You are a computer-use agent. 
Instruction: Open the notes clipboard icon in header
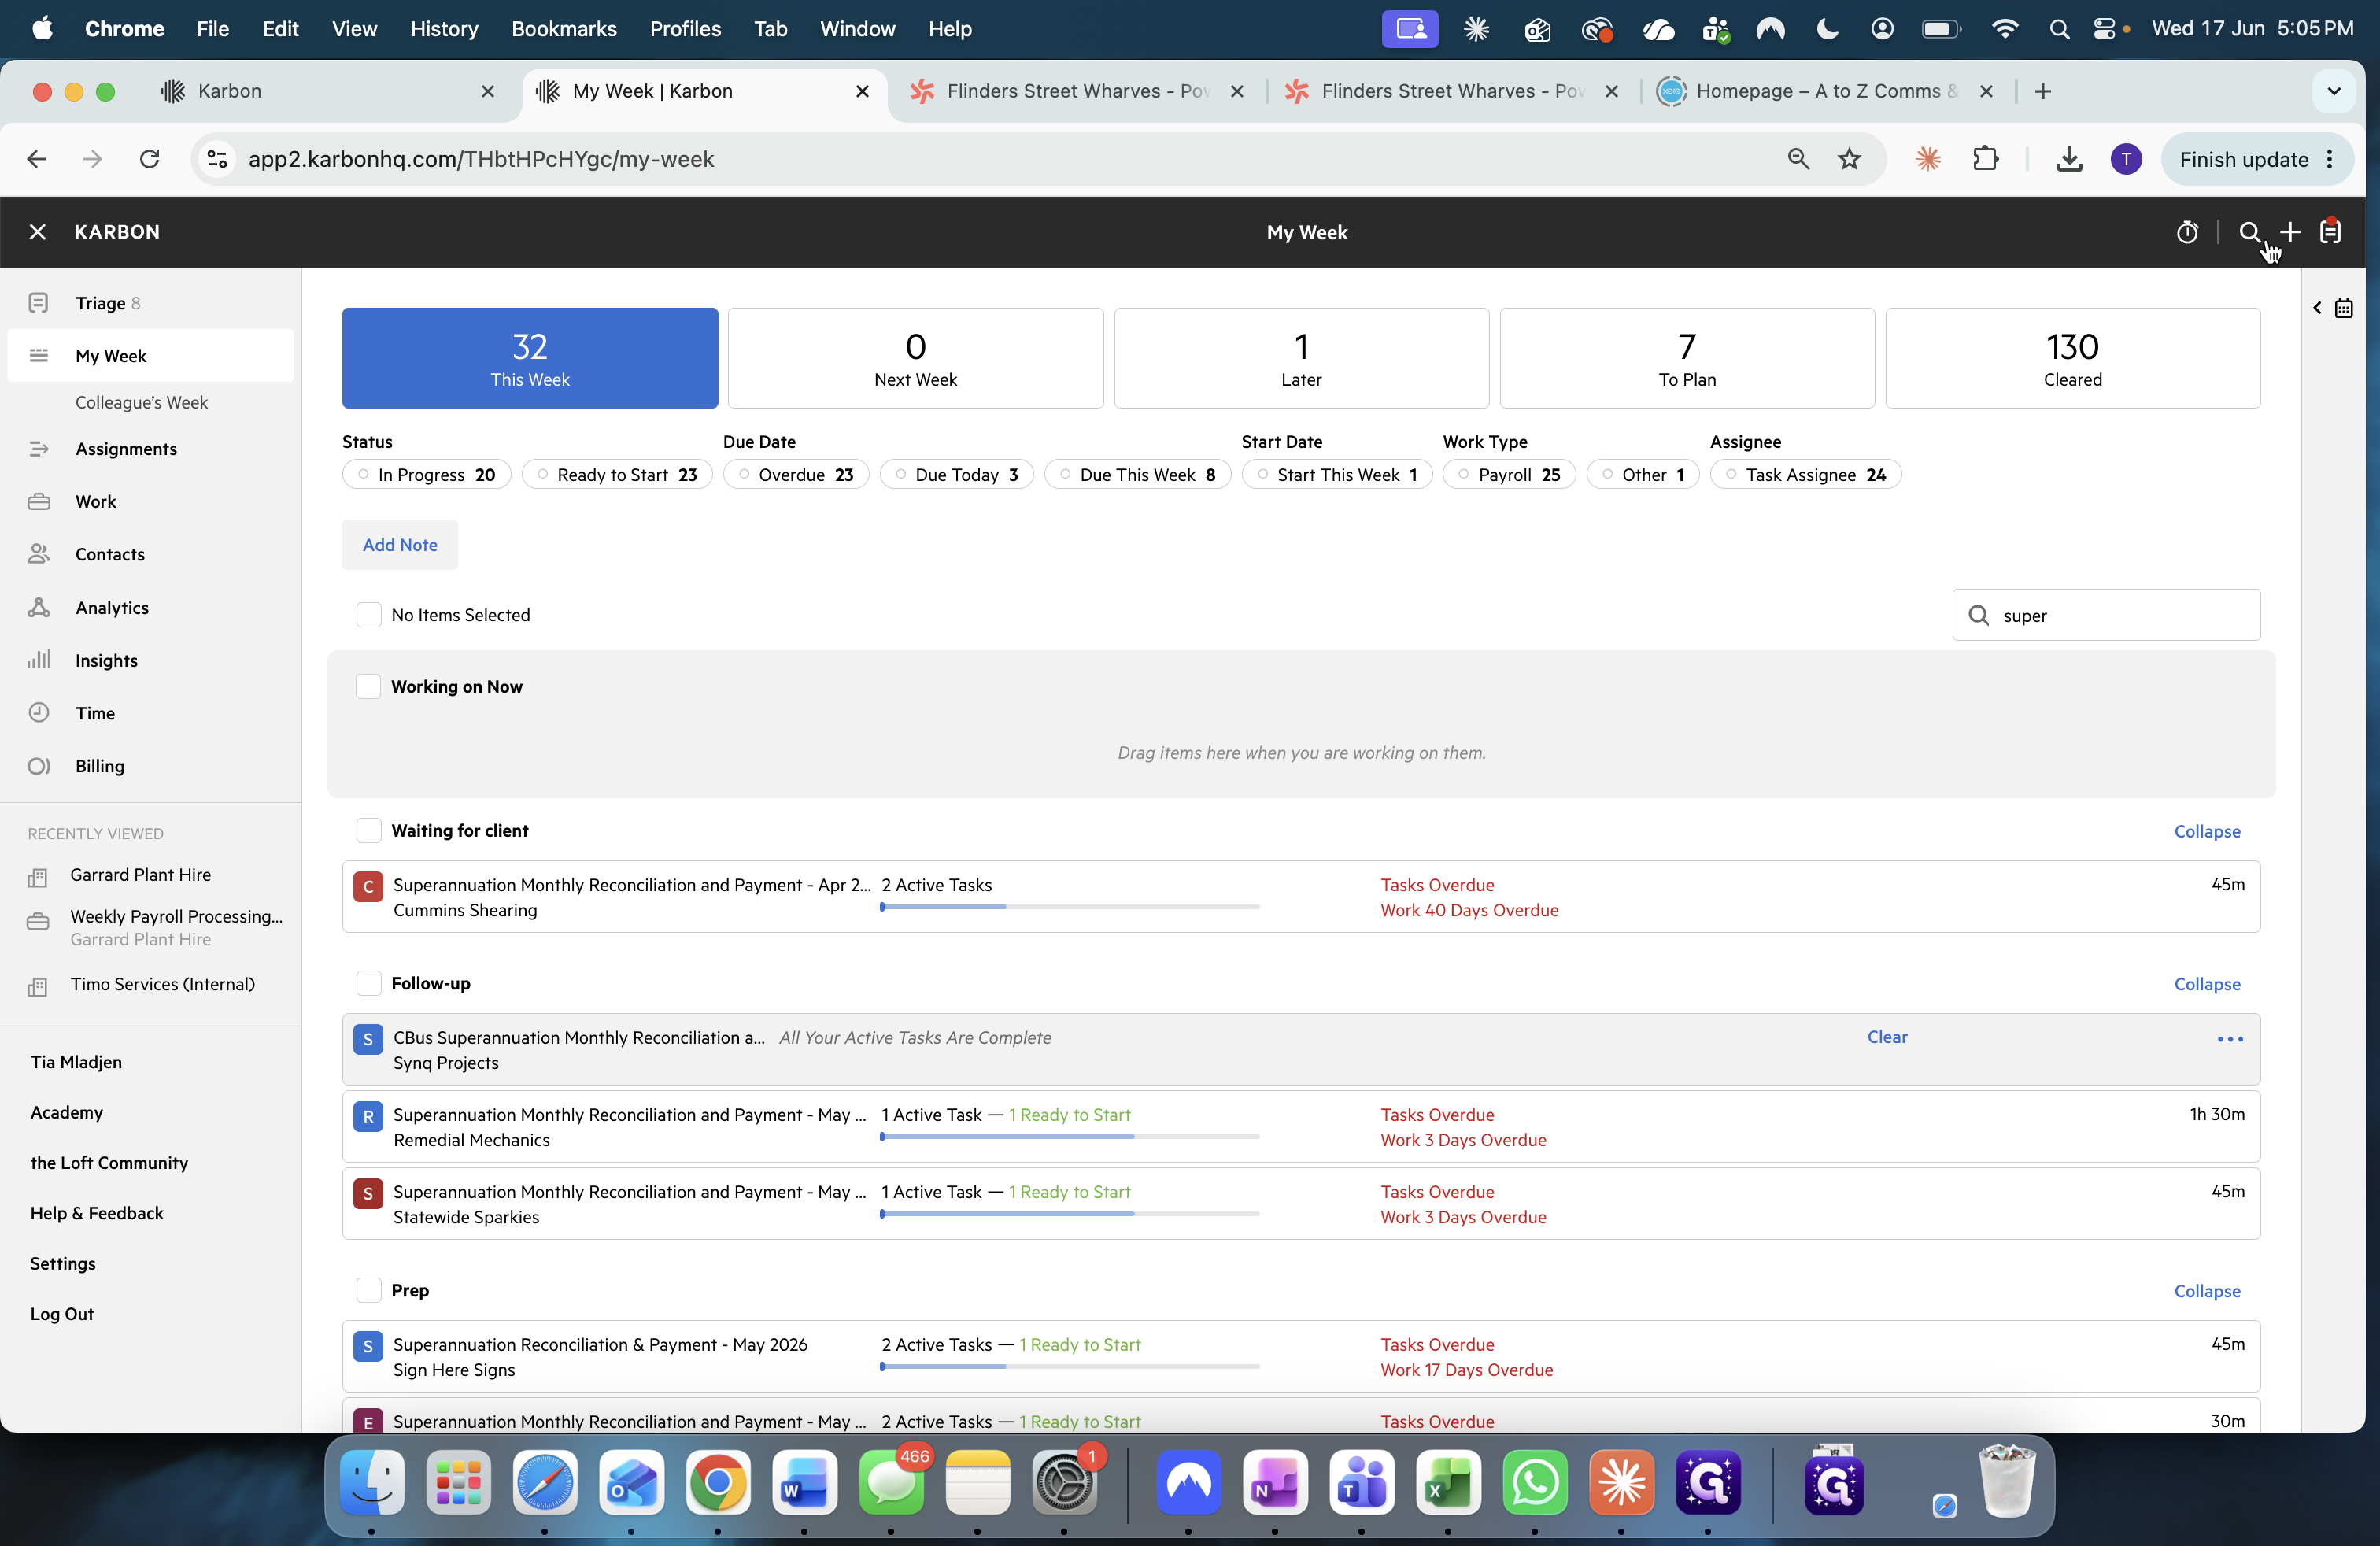2331,232
